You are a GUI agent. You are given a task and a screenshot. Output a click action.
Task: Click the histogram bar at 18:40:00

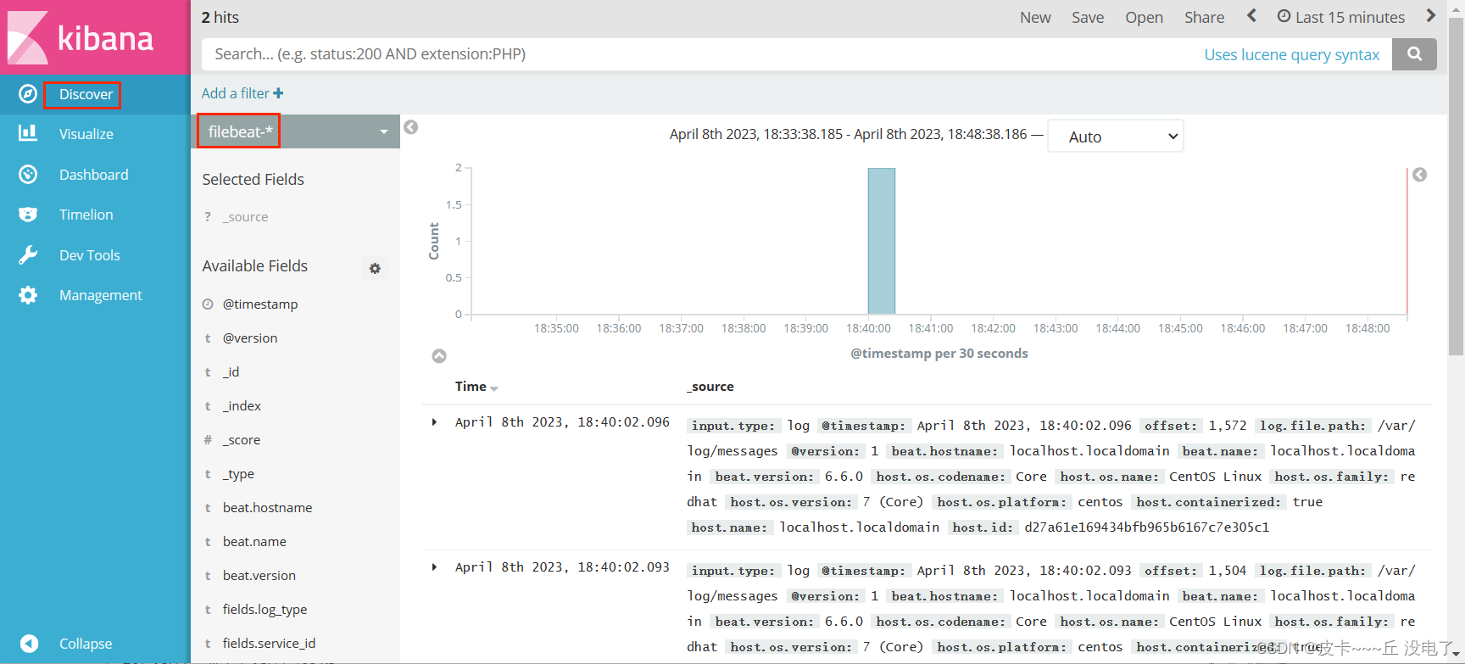pyautogui.click(x=882, y=241)
